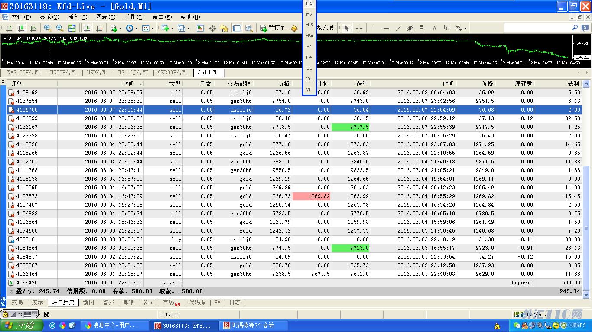
Task: Toggle chart shift
Action: click(x=99, y=28)
